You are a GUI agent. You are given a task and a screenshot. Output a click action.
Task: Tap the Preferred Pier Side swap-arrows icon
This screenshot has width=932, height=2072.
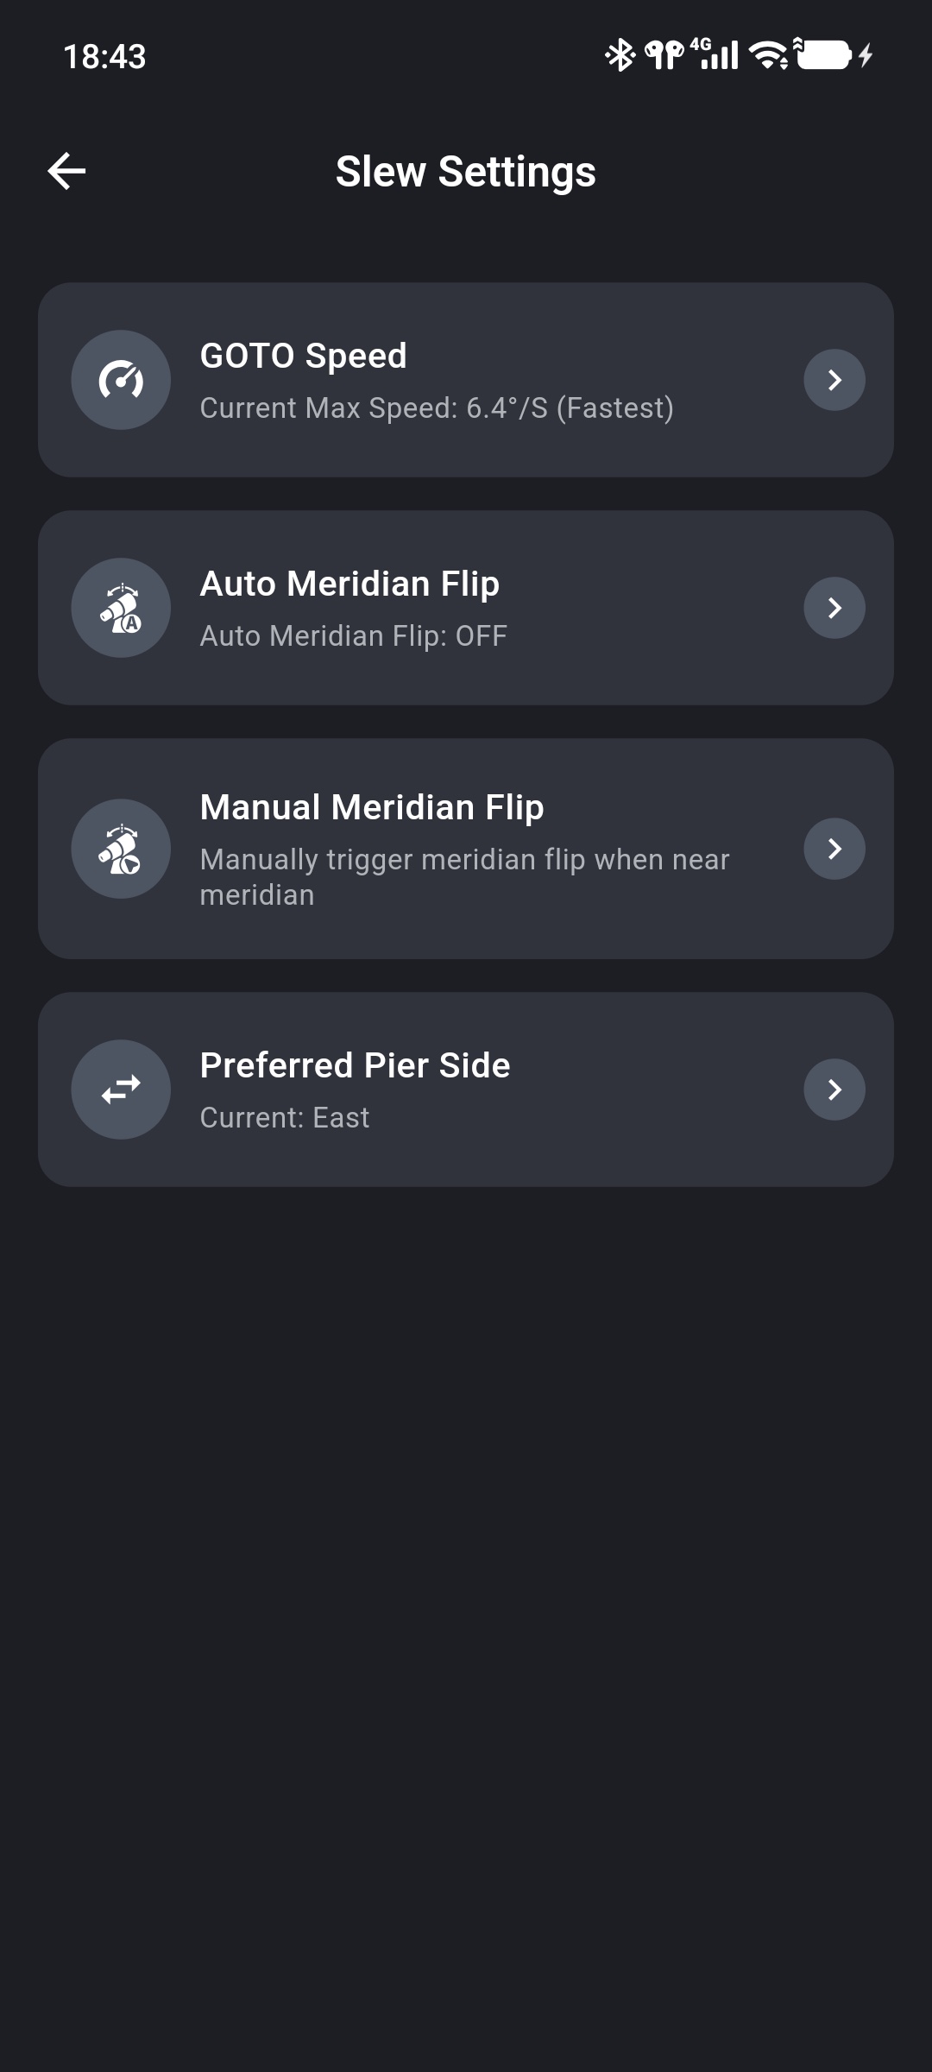[121, 1090]
